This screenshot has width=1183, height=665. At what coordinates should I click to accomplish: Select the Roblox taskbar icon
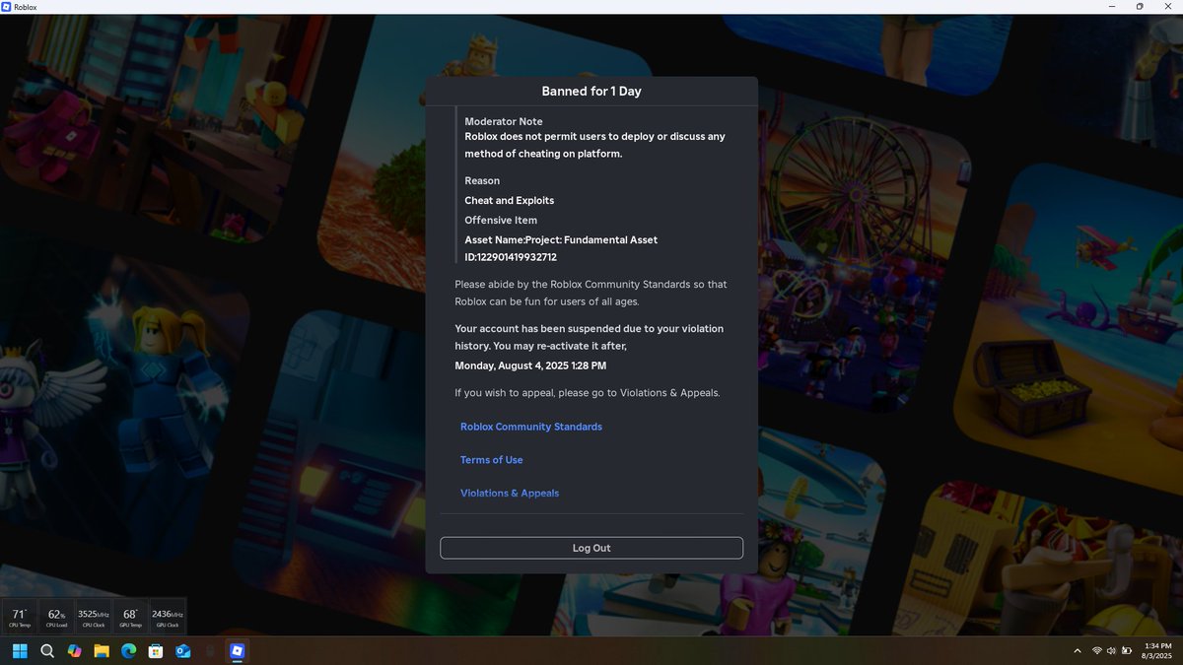point(237,651)
